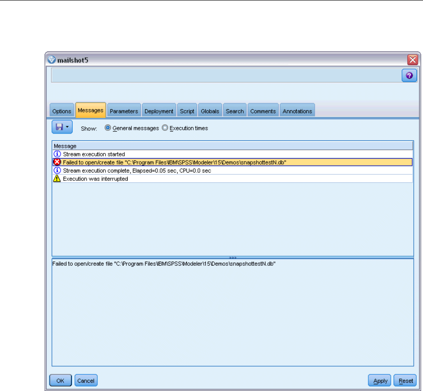Click info icon beside Stream execution started

(57, 154)
